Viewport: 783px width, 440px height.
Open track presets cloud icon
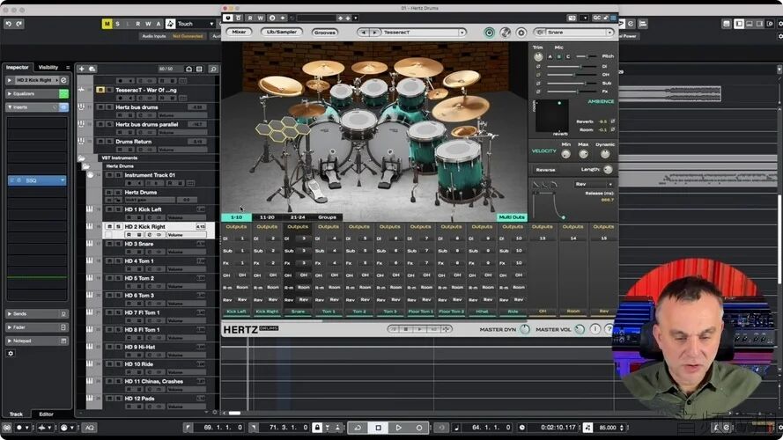click(x=92, y=69)
